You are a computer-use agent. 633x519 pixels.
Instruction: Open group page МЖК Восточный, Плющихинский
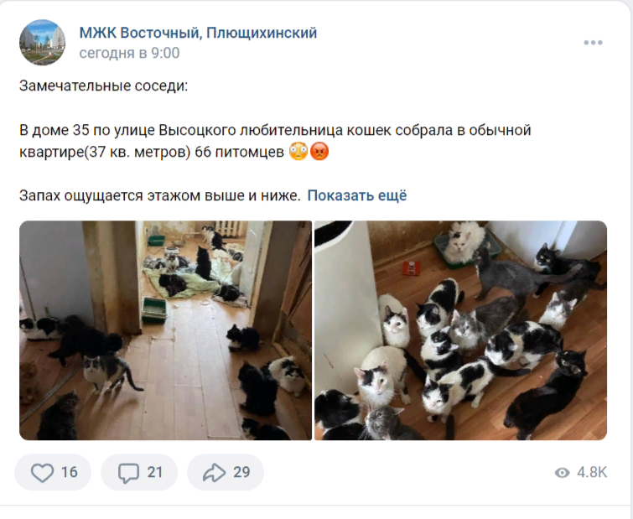198,33
